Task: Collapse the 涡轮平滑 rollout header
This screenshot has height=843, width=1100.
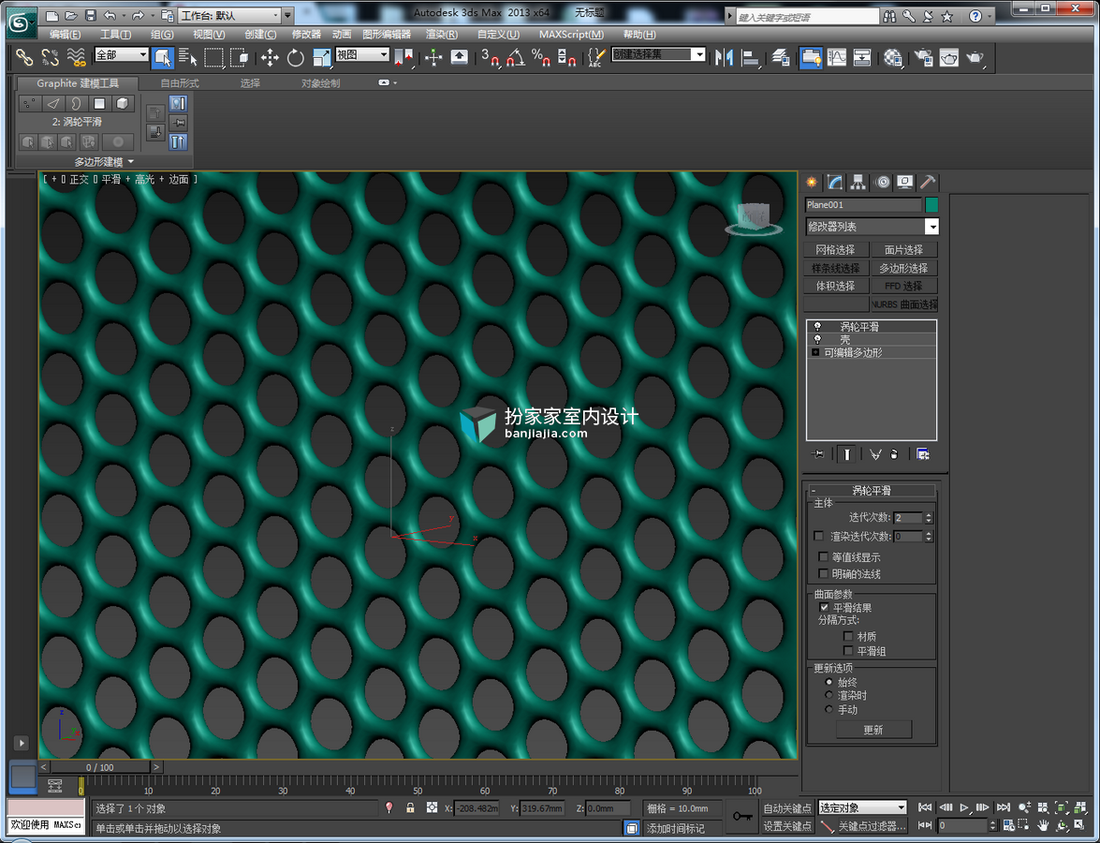Action: (872, 491)
